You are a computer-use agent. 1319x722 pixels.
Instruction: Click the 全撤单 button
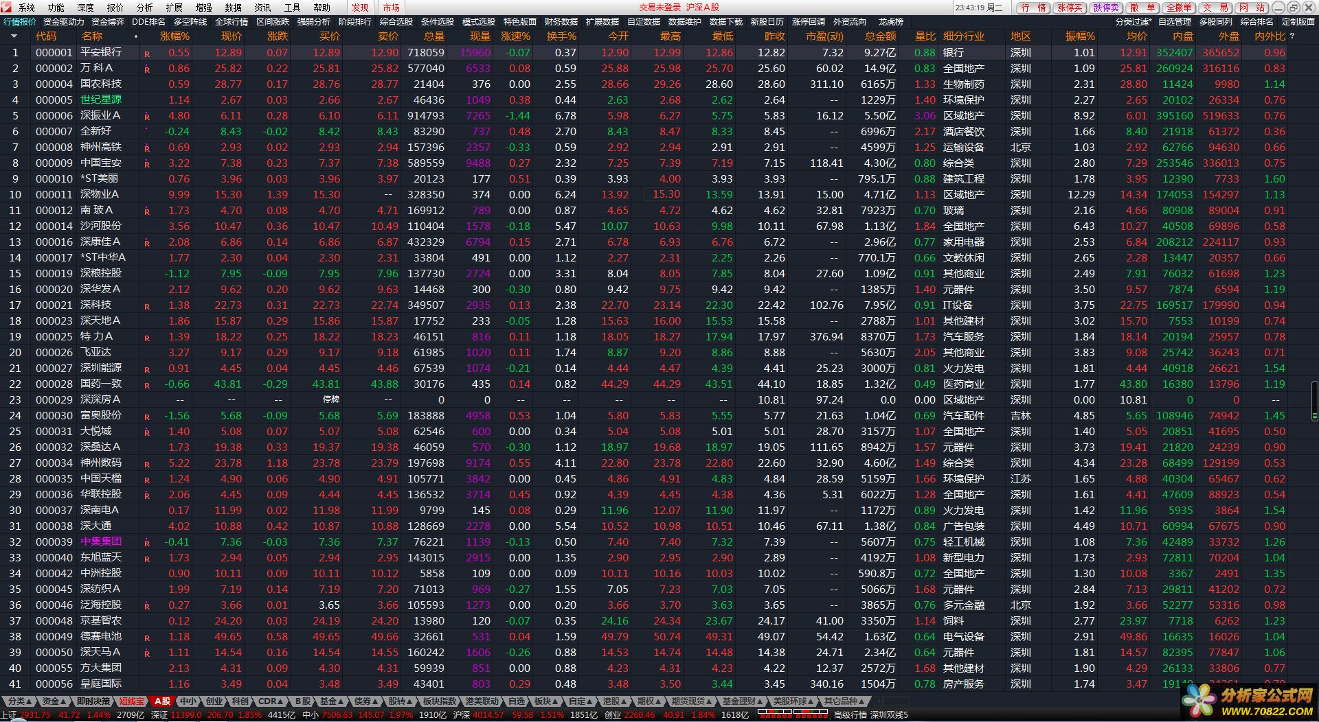coord(1179,8)
